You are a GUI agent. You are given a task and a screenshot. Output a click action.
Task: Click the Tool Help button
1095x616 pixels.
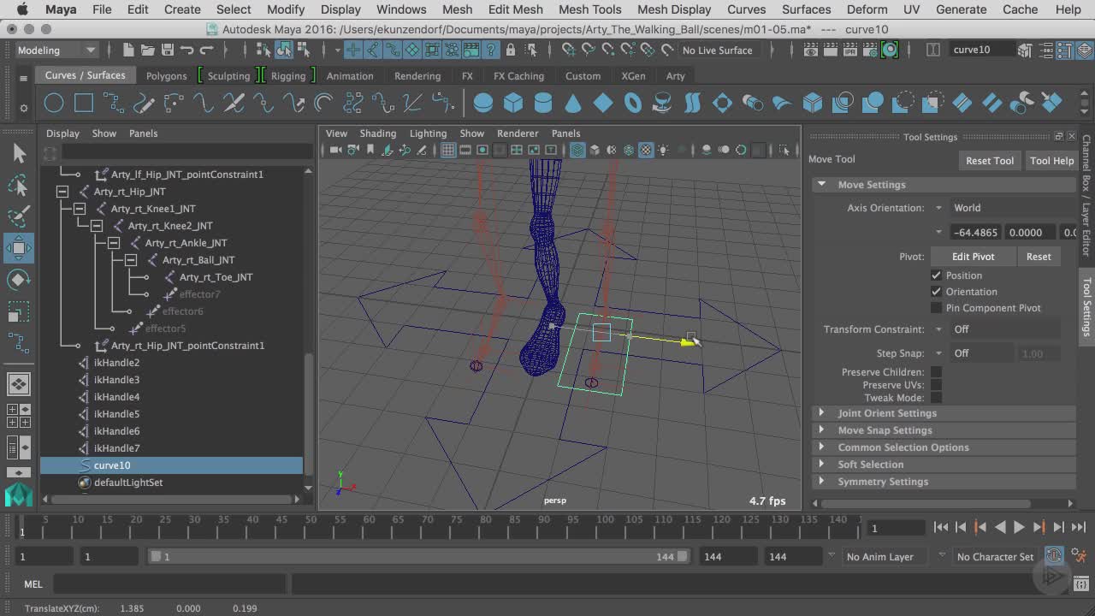(x=1051, y=161)
